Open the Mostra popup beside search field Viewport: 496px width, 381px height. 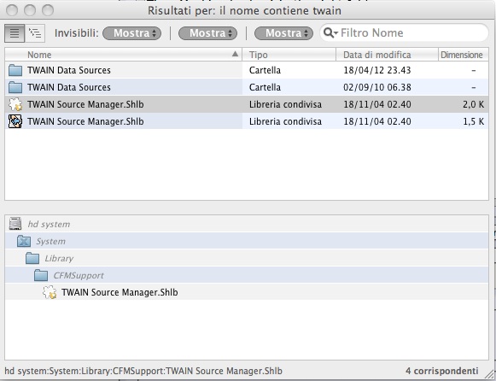coord(283,33)
